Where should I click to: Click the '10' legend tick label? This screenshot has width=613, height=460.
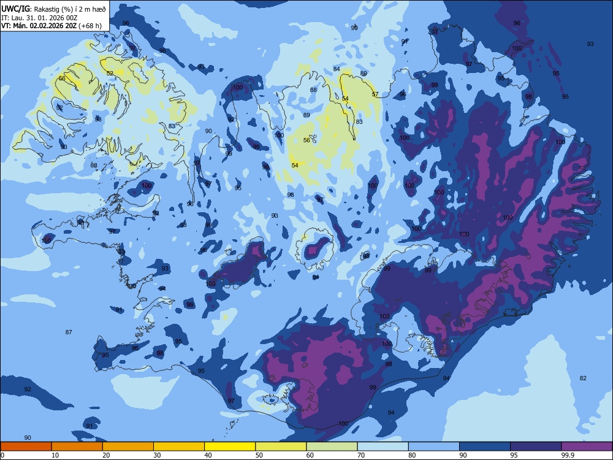55,455
